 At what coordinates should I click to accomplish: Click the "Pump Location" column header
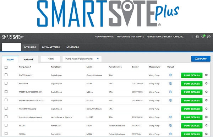[115, 67]
